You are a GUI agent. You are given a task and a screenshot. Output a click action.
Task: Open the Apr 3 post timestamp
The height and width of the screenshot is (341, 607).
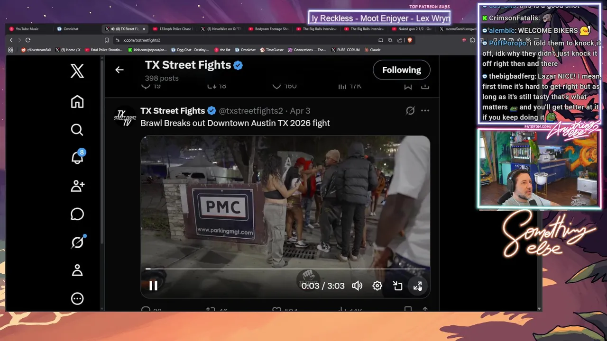click(300, 111)
